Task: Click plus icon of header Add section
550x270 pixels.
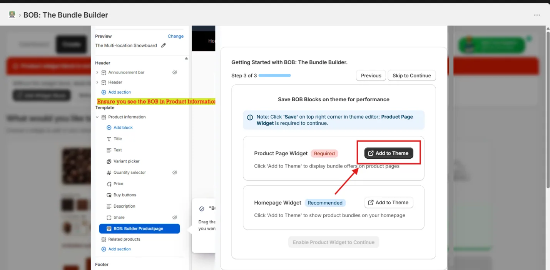Action: point(104,92)
